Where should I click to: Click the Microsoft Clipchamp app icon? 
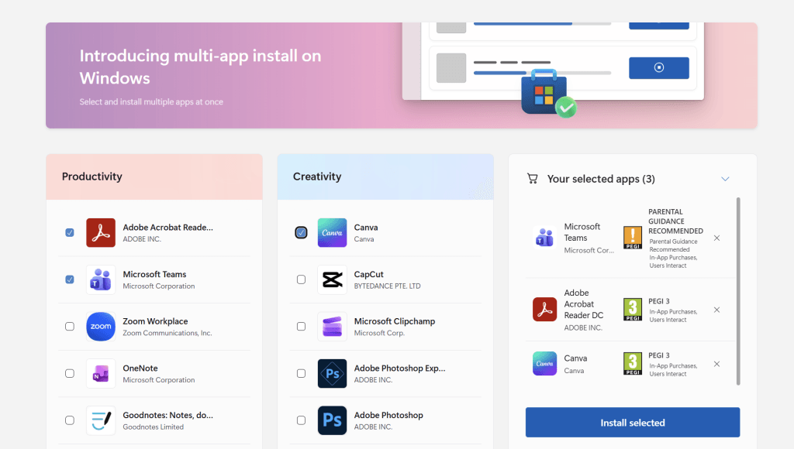click(x=331, y=326)
